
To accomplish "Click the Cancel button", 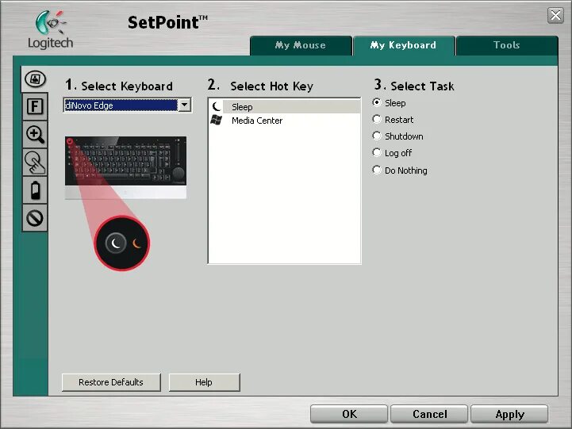I will (x=429, y=414).
